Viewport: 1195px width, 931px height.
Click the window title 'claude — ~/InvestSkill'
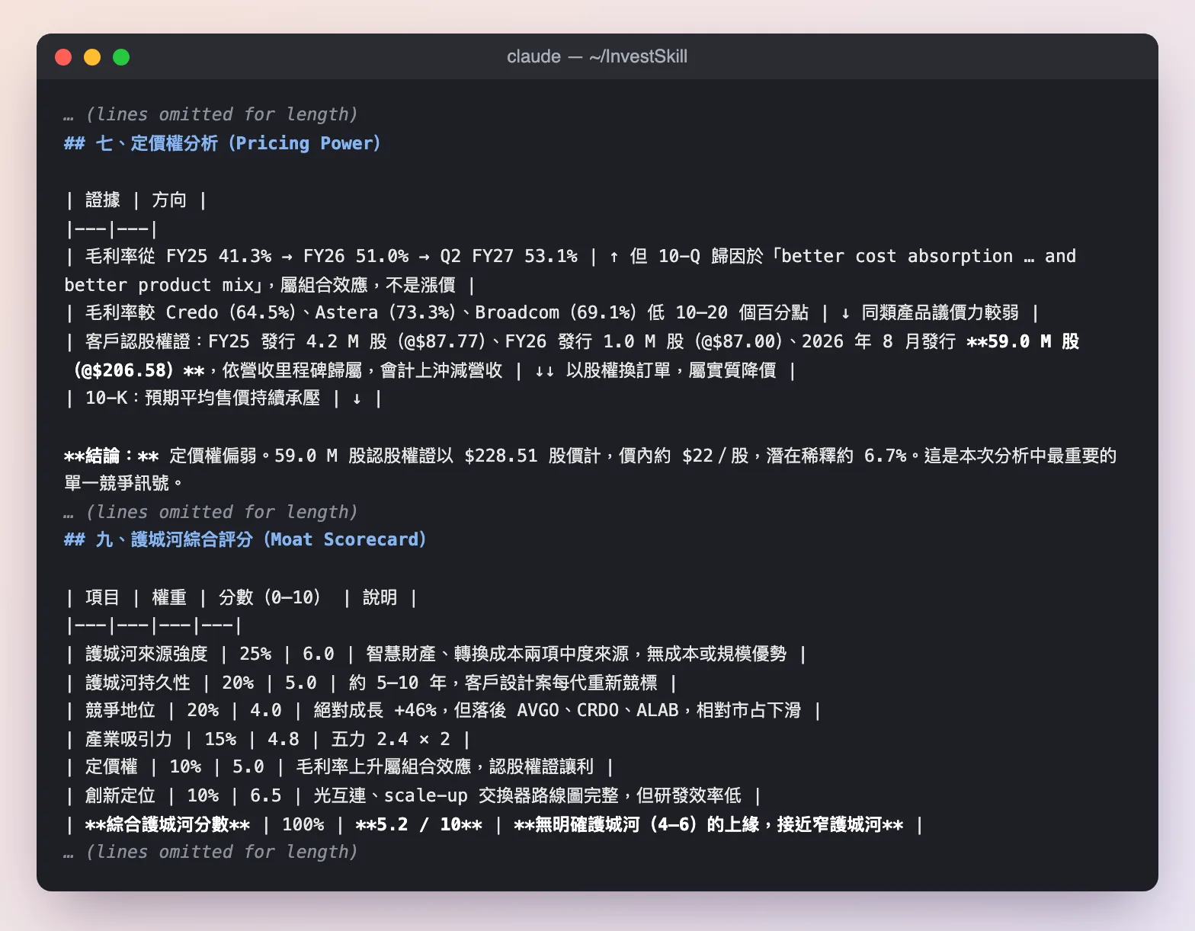point(597,56)
